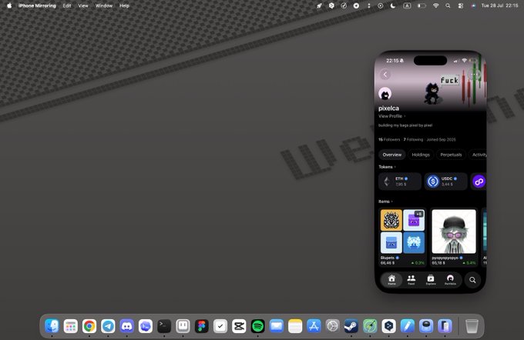Open the View menu
The width and height of the screenshot is (524, 340).
pyautogui.click(x=83, y=5)
